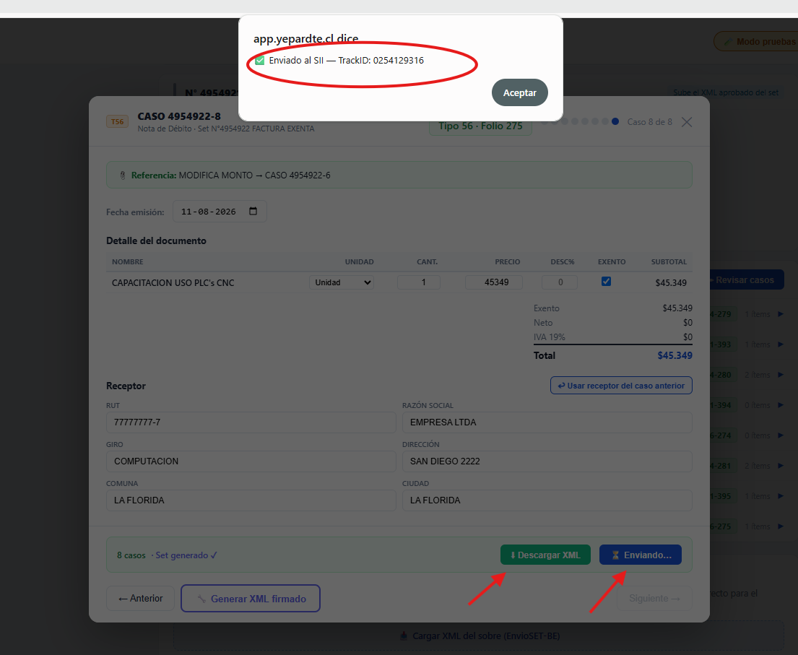Open the calendar picker in Fecha emisión
Viewport: 798px width, 655px height.
253,211
